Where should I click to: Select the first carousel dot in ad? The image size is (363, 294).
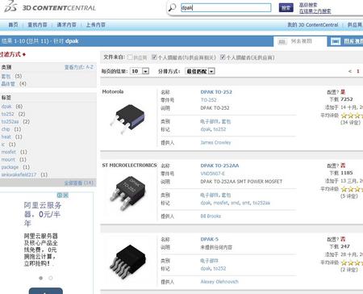click(x=41, y=278)
